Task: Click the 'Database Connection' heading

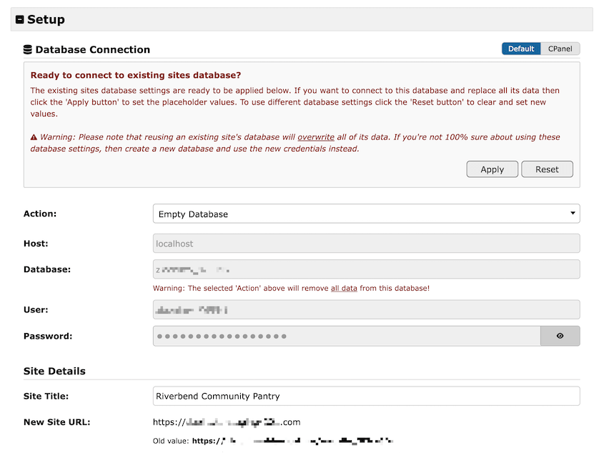Action: [x=92, y=50]
